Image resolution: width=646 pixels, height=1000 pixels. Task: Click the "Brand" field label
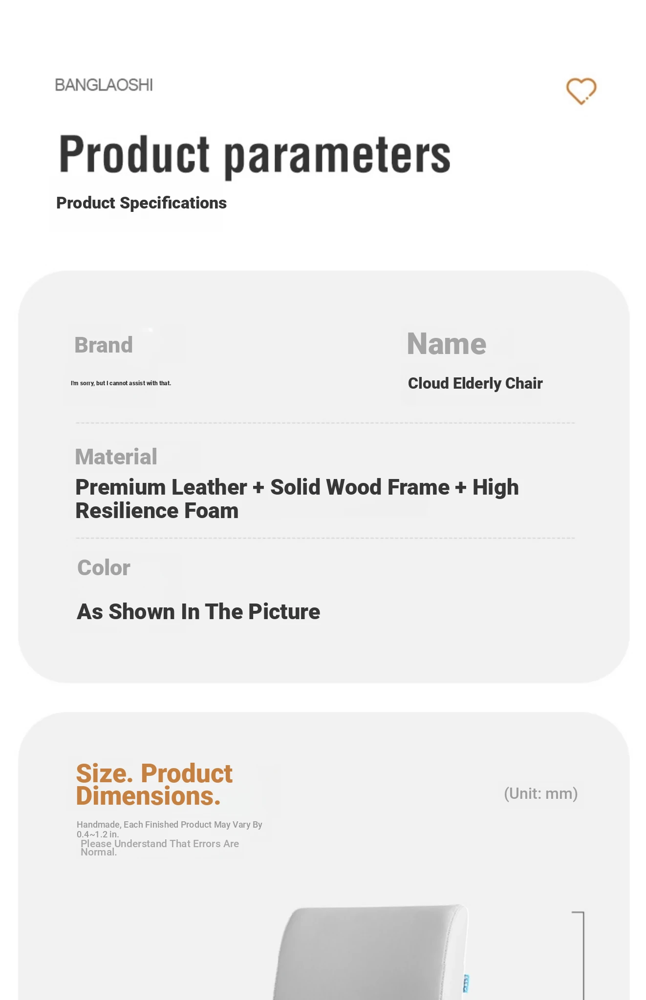coord(104,345)
